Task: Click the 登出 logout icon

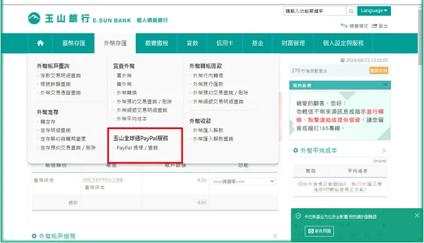Action: 374,26
